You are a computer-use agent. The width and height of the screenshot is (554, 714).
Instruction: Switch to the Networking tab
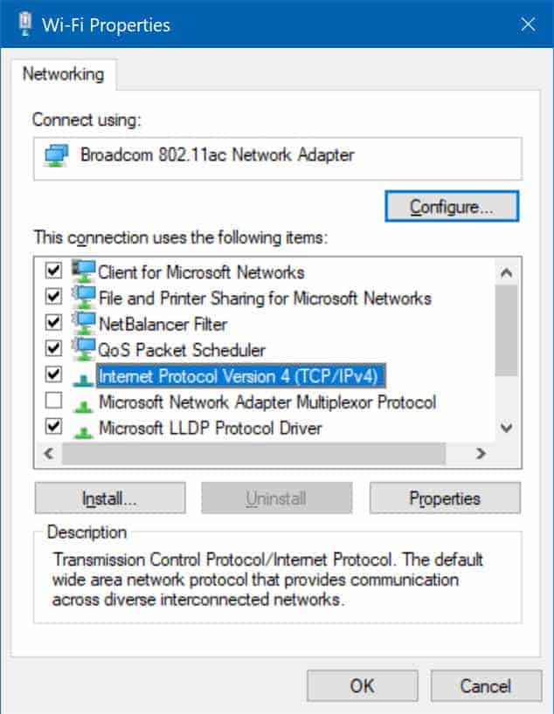pyautogui.click(x=64, y=75)
